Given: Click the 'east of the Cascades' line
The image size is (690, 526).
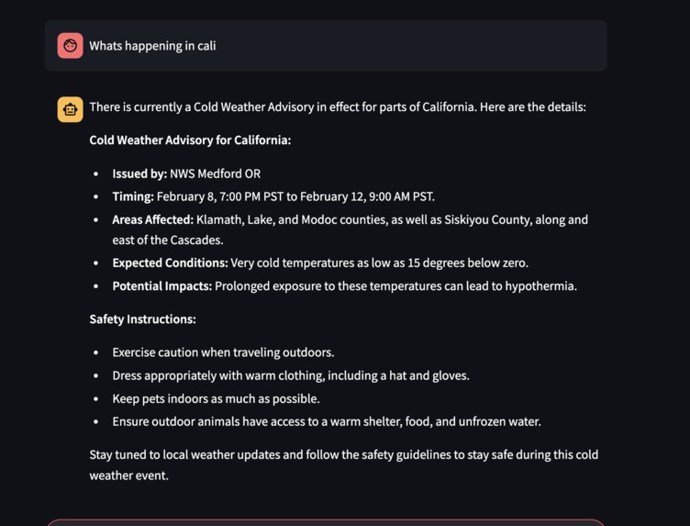Looking at the screenshot, I should tap(168, 240).
